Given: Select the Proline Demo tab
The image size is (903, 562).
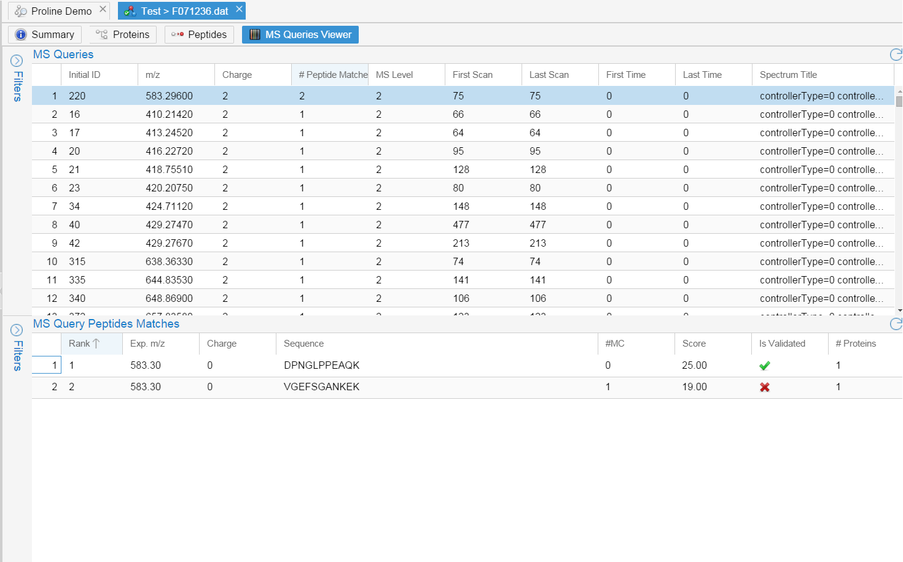Looking at the screenshot, I should click(55, 11).
